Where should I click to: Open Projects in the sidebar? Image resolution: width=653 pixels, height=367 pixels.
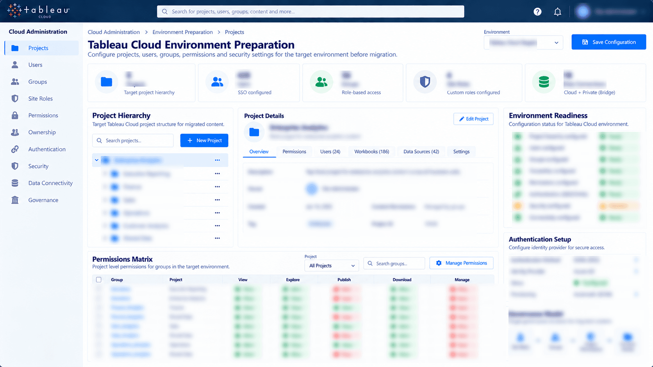[x=42, y=48]
